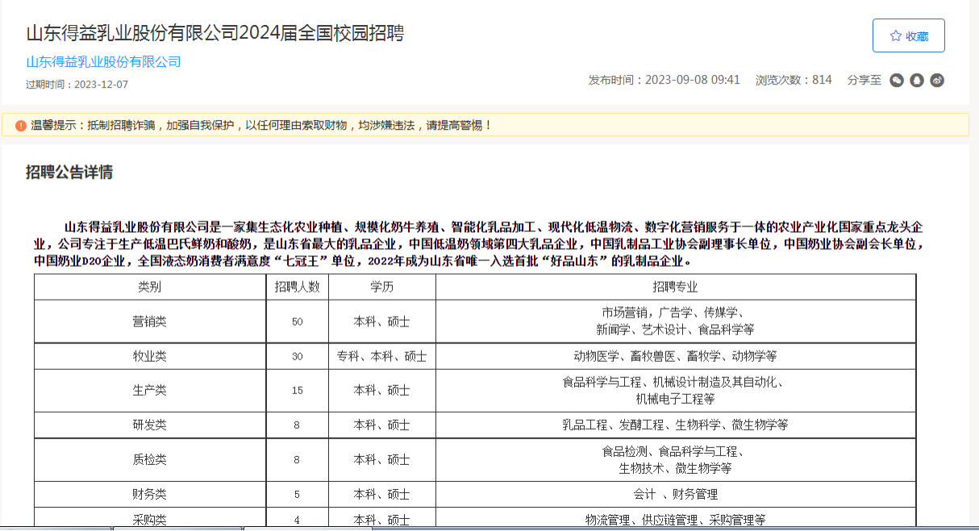The image size is (979, 531).
Task: Click the 学历 column header
Action: click(381, 287)
